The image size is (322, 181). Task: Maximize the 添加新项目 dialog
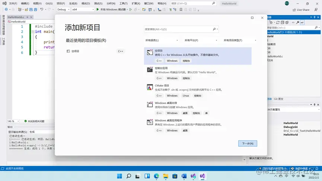(x=252, y=18)
